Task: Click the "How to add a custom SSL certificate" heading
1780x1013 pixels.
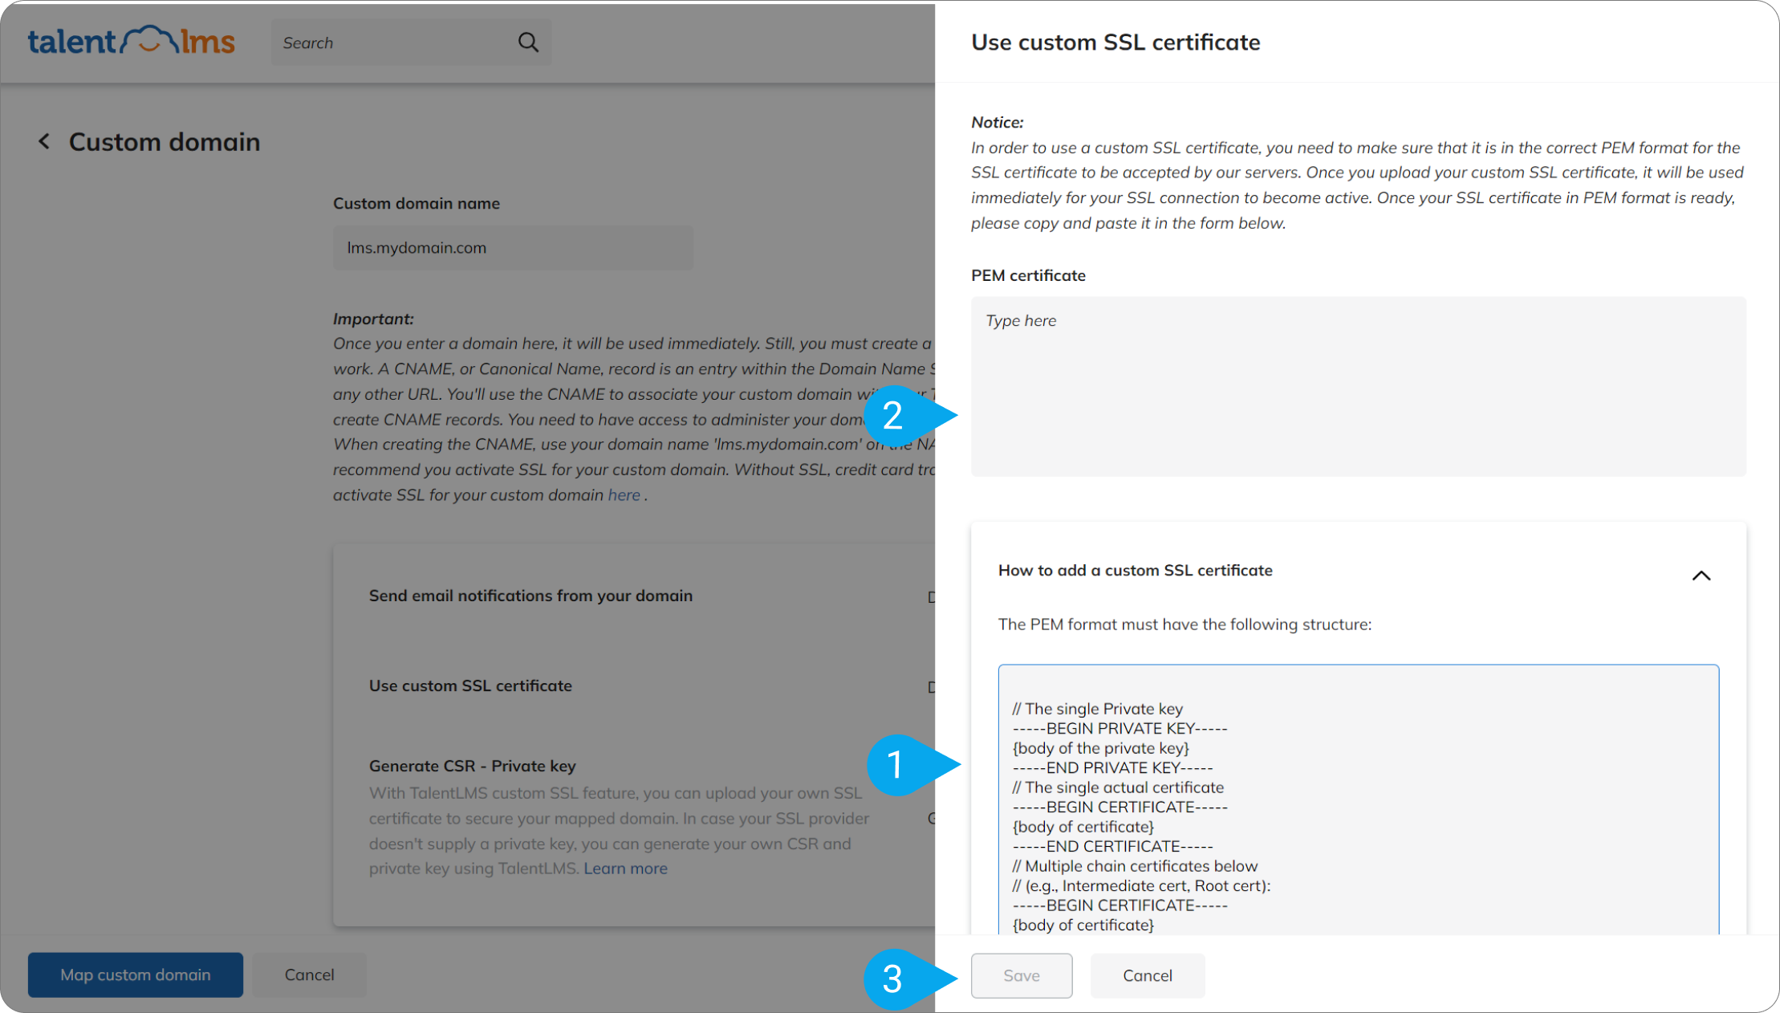Action: [x=1135, y=571]
